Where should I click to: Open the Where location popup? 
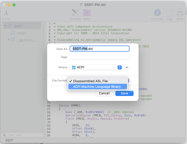coord(96,67)
